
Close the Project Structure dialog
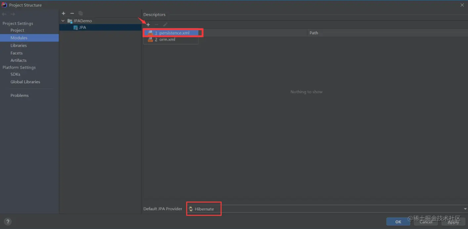pos(462,5)
